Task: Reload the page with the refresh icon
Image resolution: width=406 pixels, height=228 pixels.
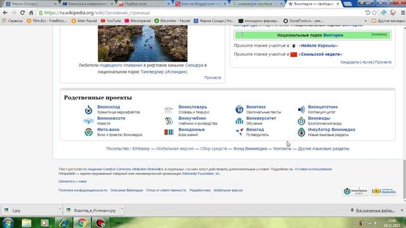Action: (x=23, y=13)
